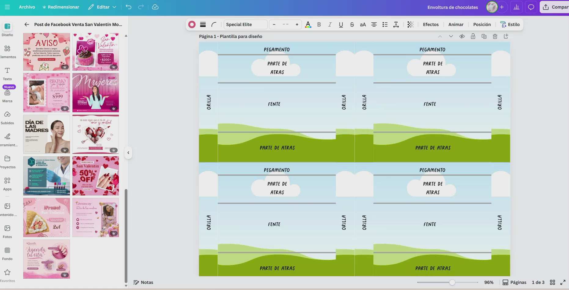The image size is (569, 290).
Task: Open the Archivo menu
Action: tap(27, 7)
